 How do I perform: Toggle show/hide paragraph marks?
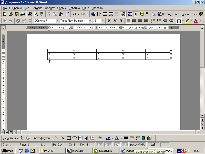(136, 14)
